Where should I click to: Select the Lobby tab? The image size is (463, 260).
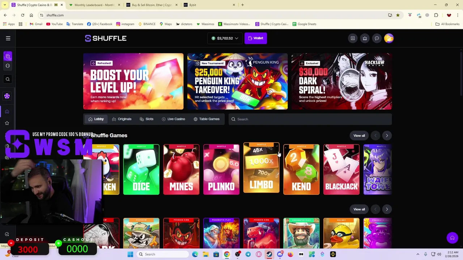[96, 119]
